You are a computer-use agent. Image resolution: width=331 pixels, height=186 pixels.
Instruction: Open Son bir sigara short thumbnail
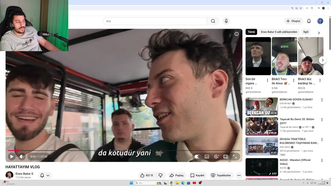(258, 56)
